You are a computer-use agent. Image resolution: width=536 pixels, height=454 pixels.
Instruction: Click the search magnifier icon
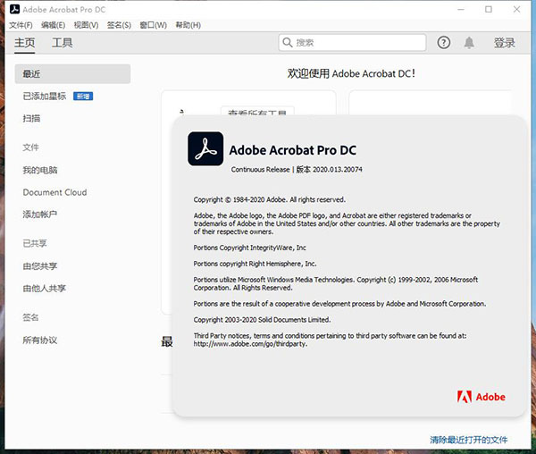pos(288,42)
